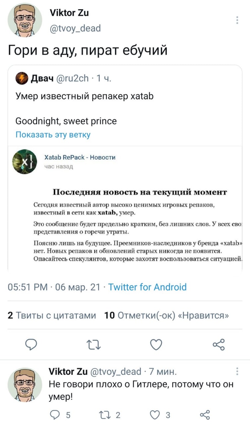View the "Отметки(-ок) «Нравится»" list
This screenshot has width=250, height=424.
(x=166, y=315)
